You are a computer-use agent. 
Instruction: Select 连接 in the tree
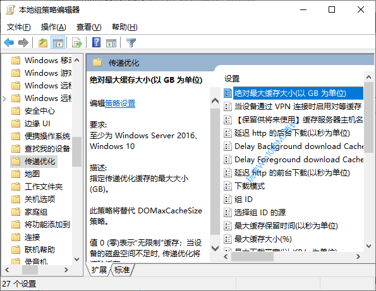pyautogui.click(x=32, y=237)
